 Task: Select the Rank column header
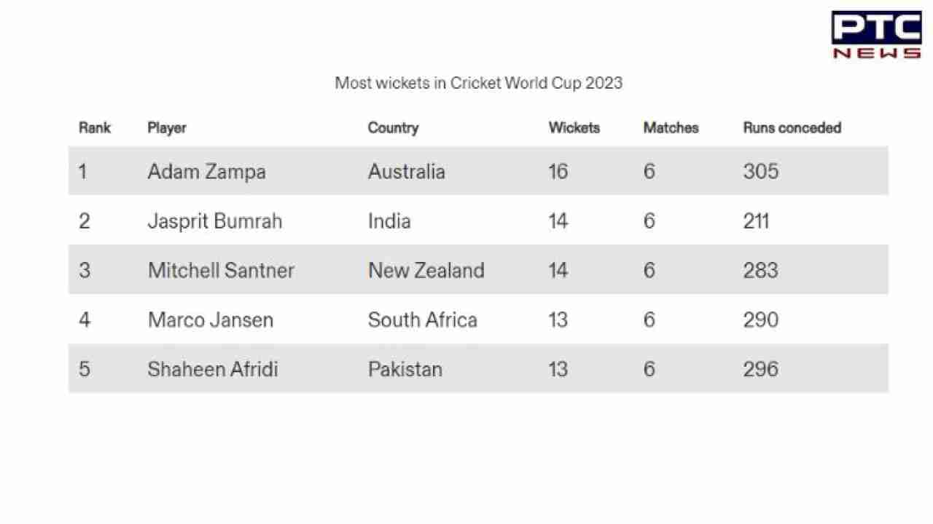[95, 127]
